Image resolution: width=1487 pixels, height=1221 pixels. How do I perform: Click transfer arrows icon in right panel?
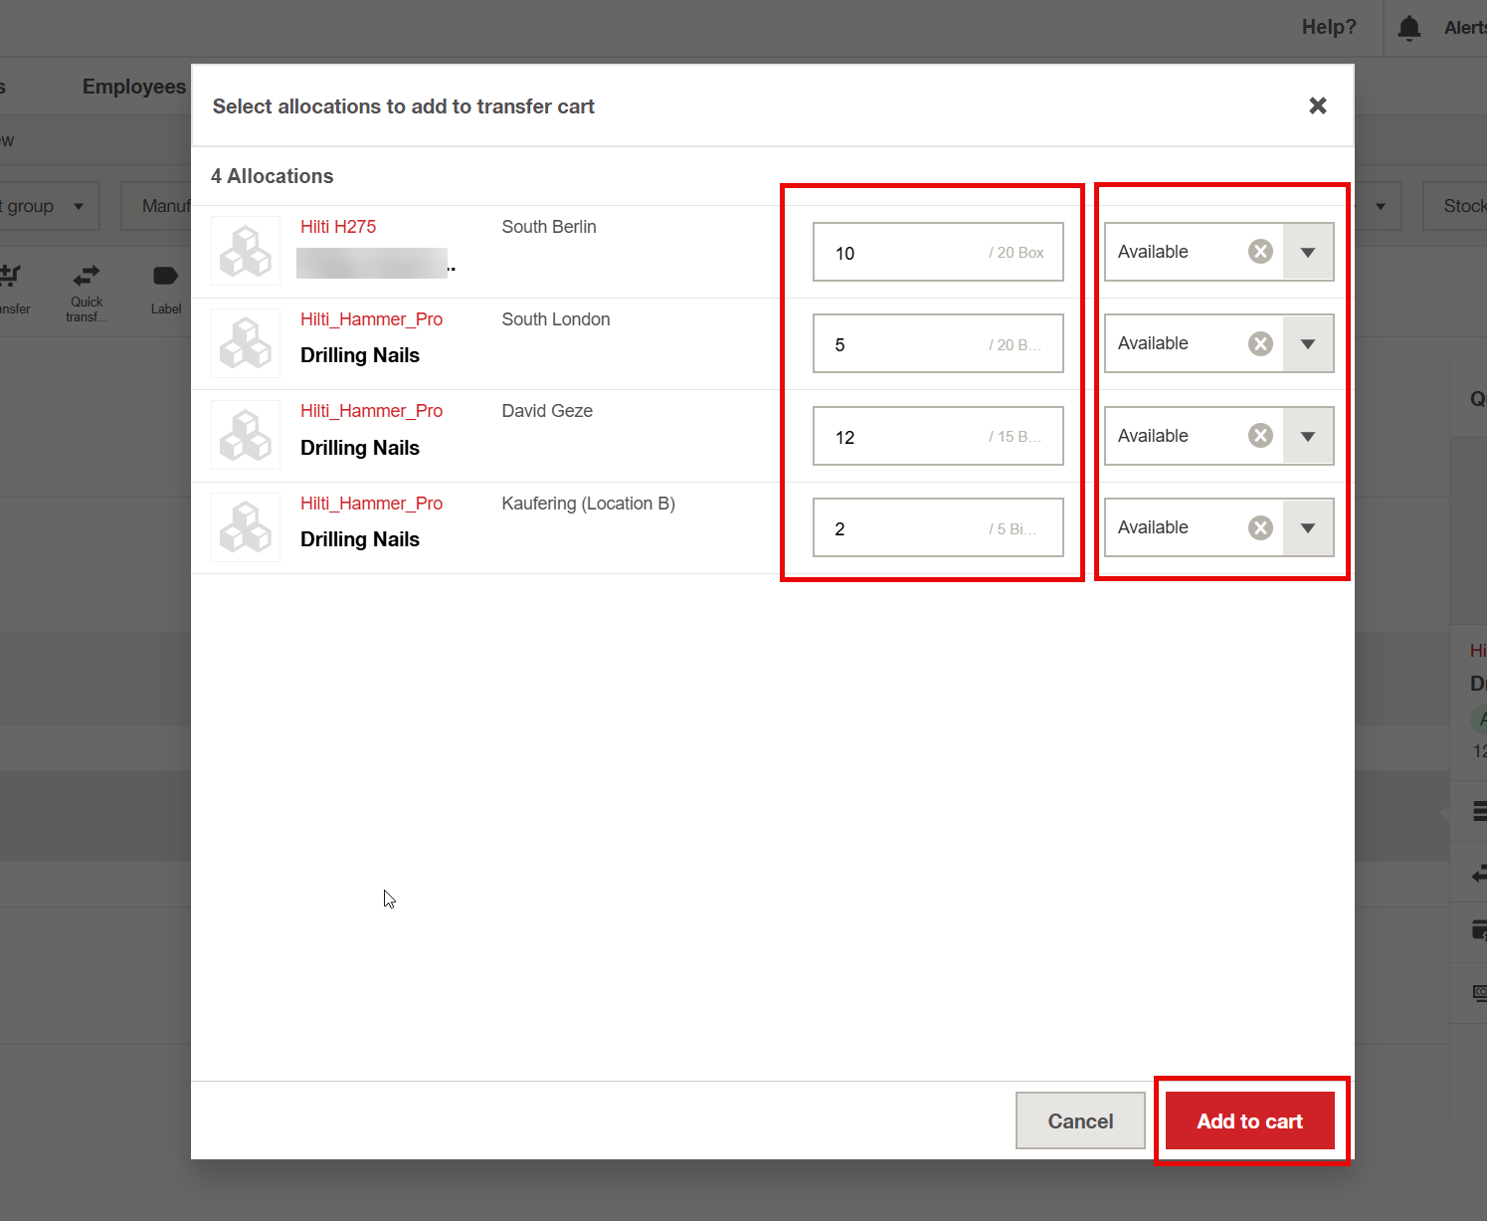(x=1478, y=874)
